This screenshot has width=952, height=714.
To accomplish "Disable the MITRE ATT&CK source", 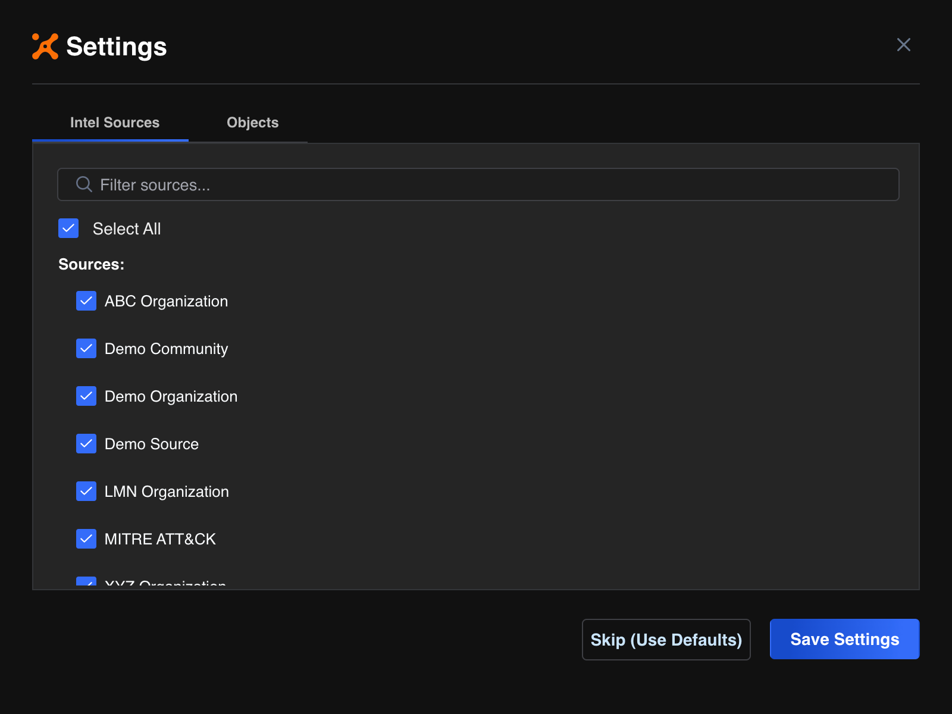I will [x=86, y=539].
